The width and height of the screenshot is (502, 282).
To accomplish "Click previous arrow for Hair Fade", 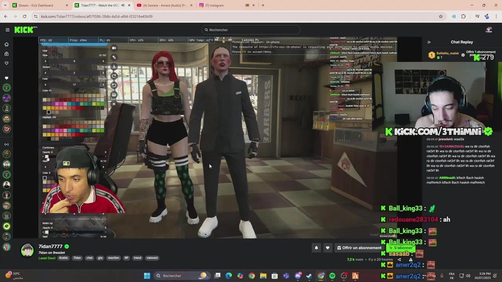I will tap(45, 85).
